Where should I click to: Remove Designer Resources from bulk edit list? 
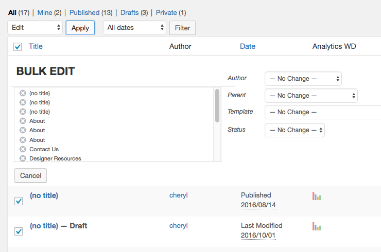pos(23,158)
